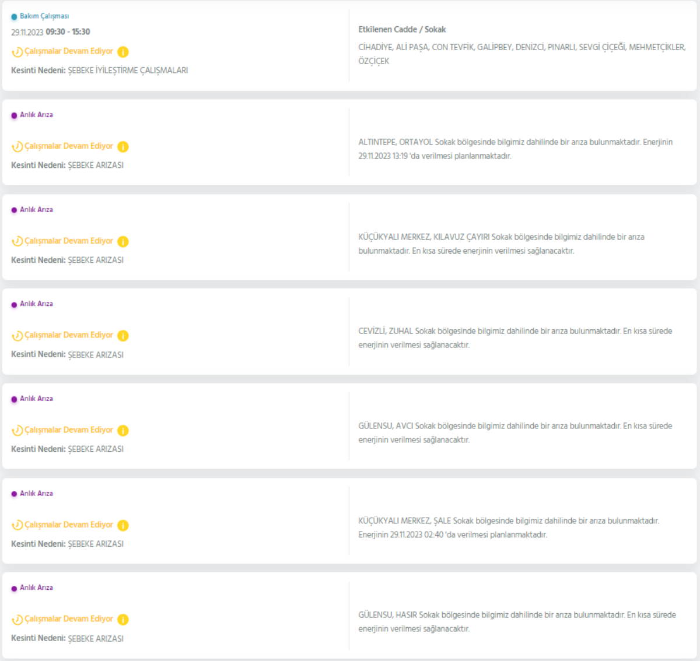
Task: Click 'Çalışmalar Devam Ediyor' in CEVİZLİ, ZUHAL card
Action: [69, 335]
